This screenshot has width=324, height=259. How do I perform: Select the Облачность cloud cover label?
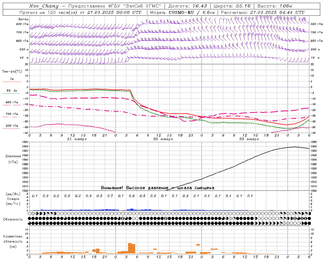click(x=13, y=220)
